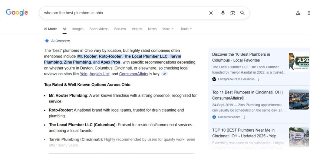The image size is (310, 154).
Task: Open the Videos tab
Action: 137,29
